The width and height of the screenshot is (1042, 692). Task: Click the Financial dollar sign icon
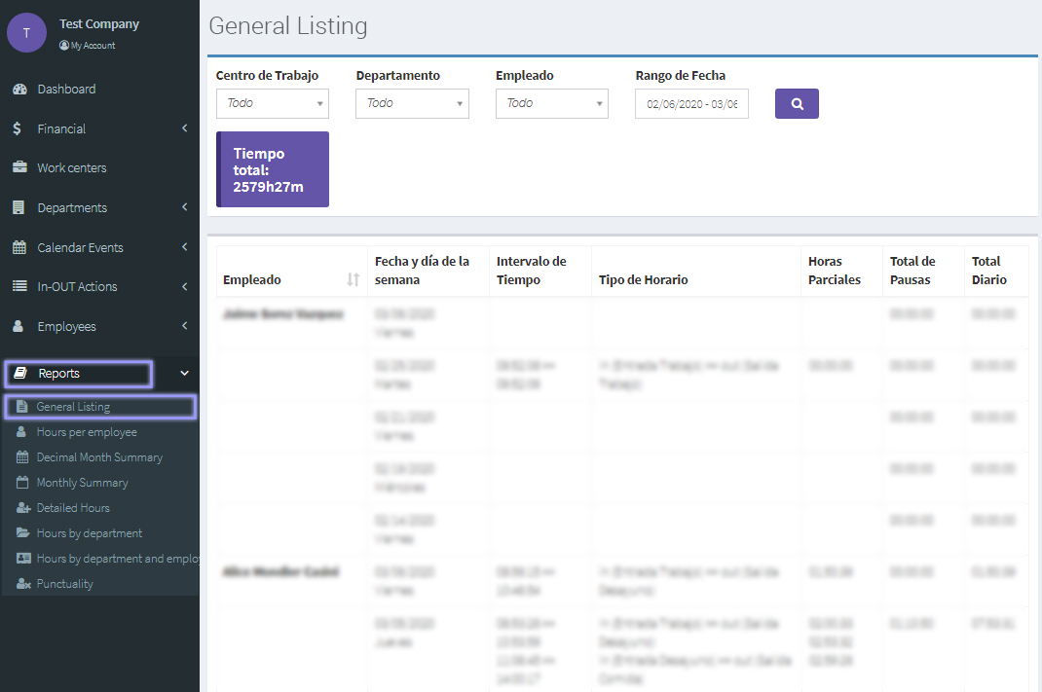[19, 128]
